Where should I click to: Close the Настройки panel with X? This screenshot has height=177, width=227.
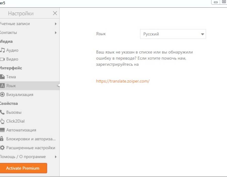pos(55,13)
